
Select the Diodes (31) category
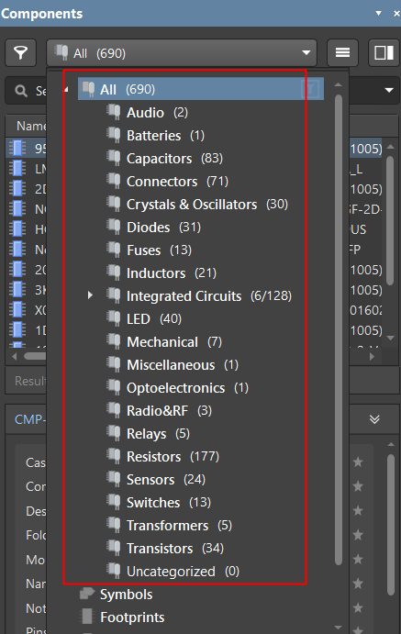(163, 228)
